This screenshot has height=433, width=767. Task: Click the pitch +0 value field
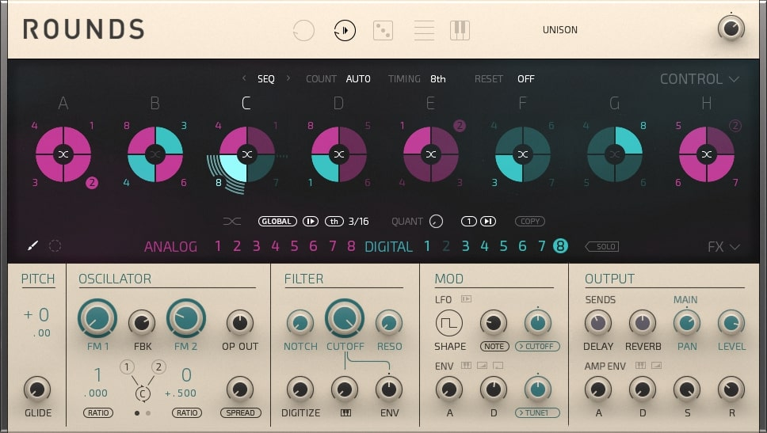click(36, 315)
